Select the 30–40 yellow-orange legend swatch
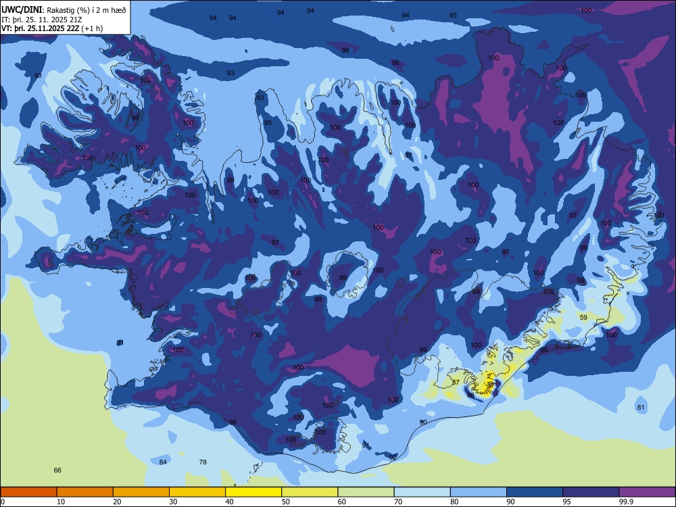Image resolution: width=676 pixels, height=507 pixels. pyautogui.click(x=197, y=492)
